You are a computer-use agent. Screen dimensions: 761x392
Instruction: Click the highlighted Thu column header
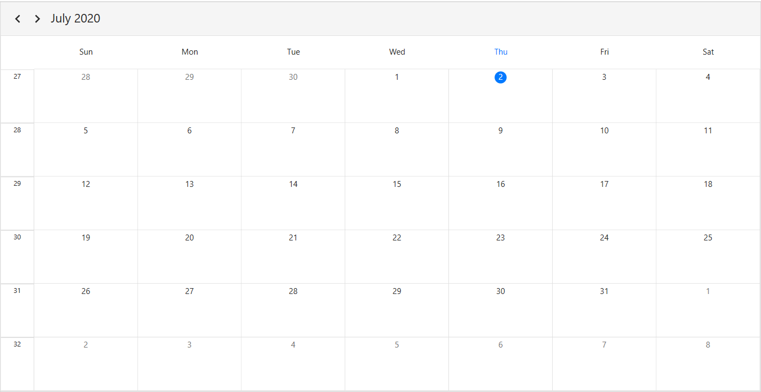tap(501, 52)
